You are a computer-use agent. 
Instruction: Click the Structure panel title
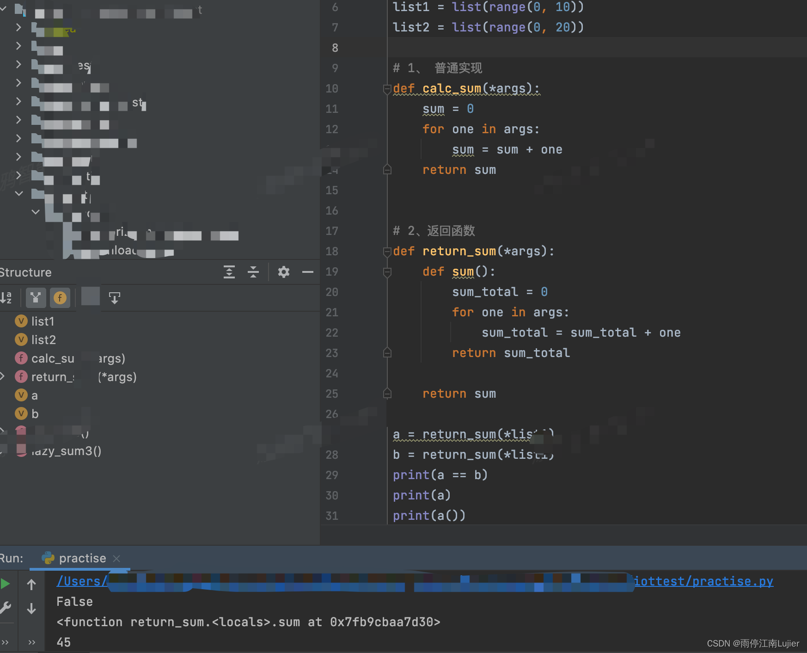[25, 272]
